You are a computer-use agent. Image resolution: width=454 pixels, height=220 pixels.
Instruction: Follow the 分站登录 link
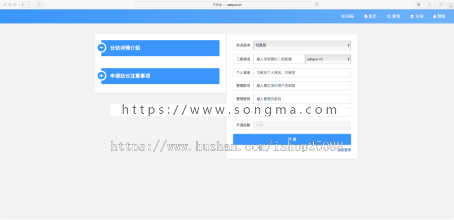[x=344, y=150]
